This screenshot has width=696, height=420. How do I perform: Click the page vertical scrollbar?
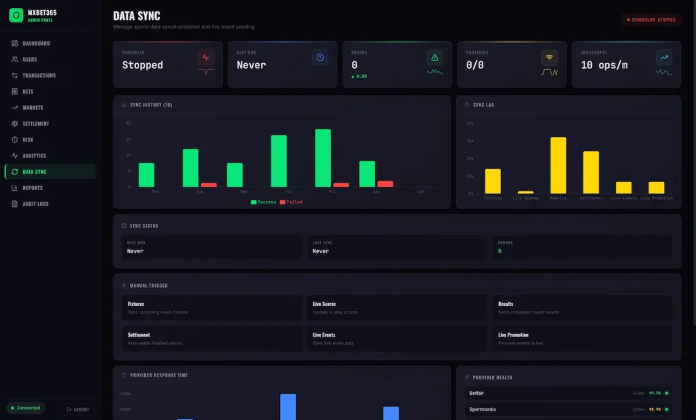(x=694, y=163)
